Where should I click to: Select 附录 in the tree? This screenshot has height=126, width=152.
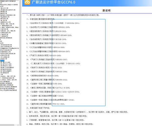click(x=2, y=74)
